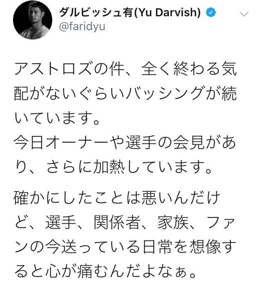The height and width of the screenshot is (284, 261).
Task: Click the final line ると心が痛むんだよなぁ。
Action: (x=105, y=272)
